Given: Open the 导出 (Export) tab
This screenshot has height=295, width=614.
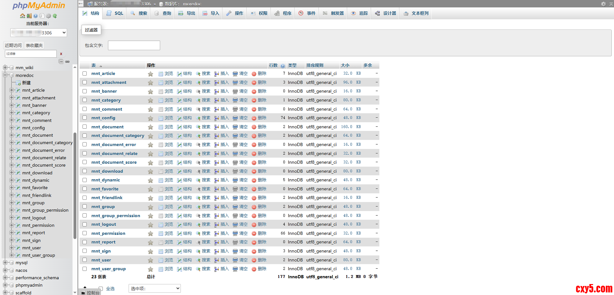Looking at the screenshot, I should tap(187, 13).
